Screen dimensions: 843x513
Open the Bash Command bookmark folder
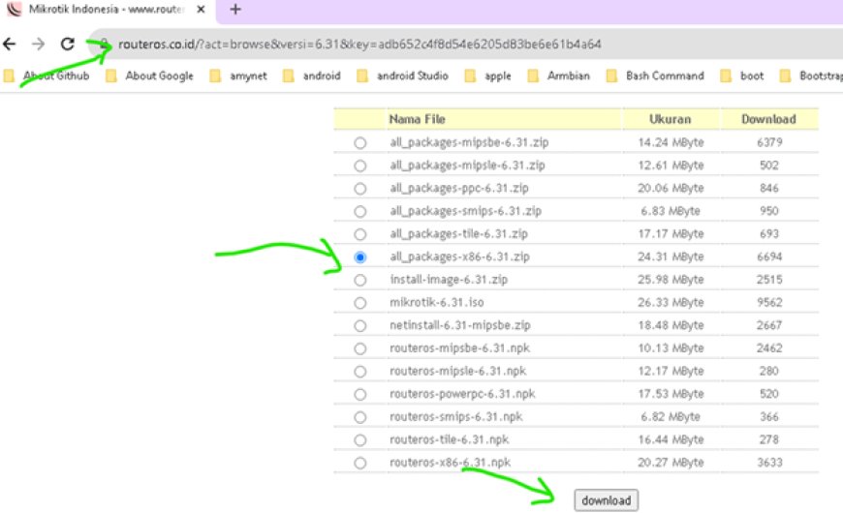(655, 75)
